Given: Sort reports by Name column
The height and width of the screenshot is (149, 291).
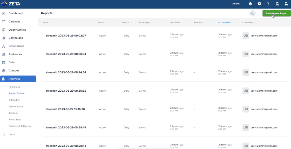Looking at the screenshot, I should tap(47, 23).
